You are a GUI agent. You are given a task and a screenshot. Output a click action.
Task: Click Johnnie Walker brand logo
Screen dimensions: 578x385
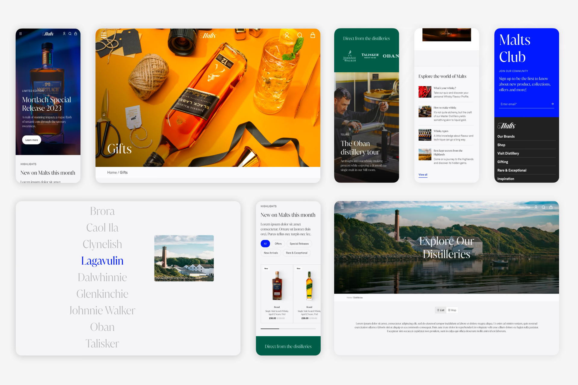point(350,56)
